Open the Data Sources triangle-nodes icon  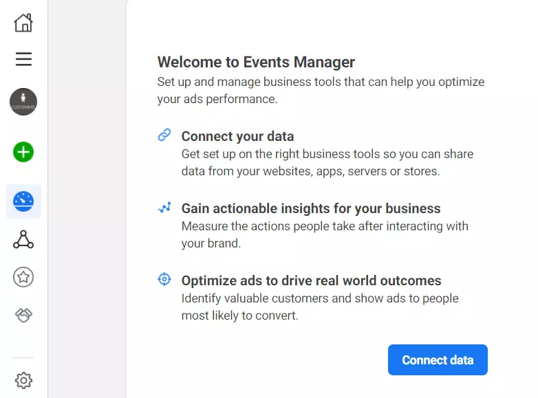point(23,239)
